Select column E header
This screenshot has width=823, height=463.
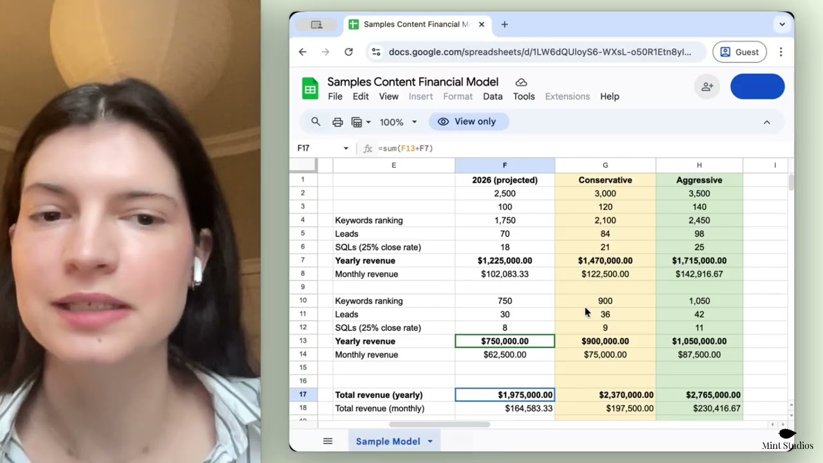pos(393,165)
